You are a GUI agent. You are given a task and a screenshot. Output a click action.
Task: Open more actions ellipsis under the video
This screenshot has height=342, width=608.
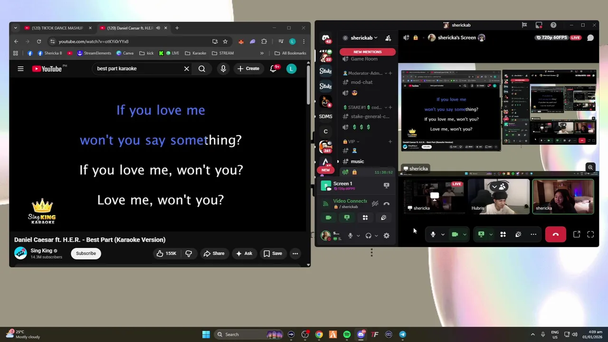click(295, 253)
